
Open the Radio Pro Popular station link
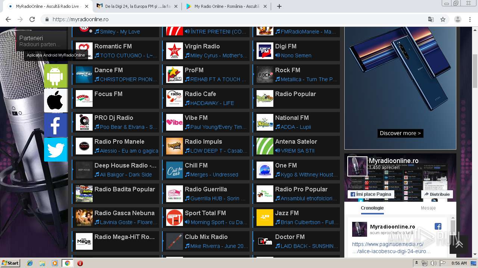301,189
